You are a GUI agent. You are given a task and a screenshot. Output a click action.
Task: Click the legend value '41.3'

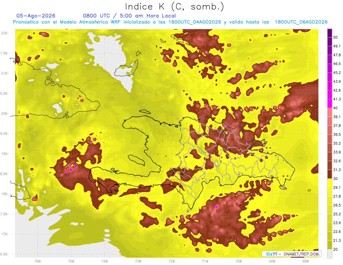coord(337,99)
